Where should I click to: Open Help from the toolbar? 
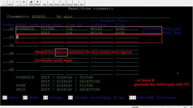[x=76, y=3]
